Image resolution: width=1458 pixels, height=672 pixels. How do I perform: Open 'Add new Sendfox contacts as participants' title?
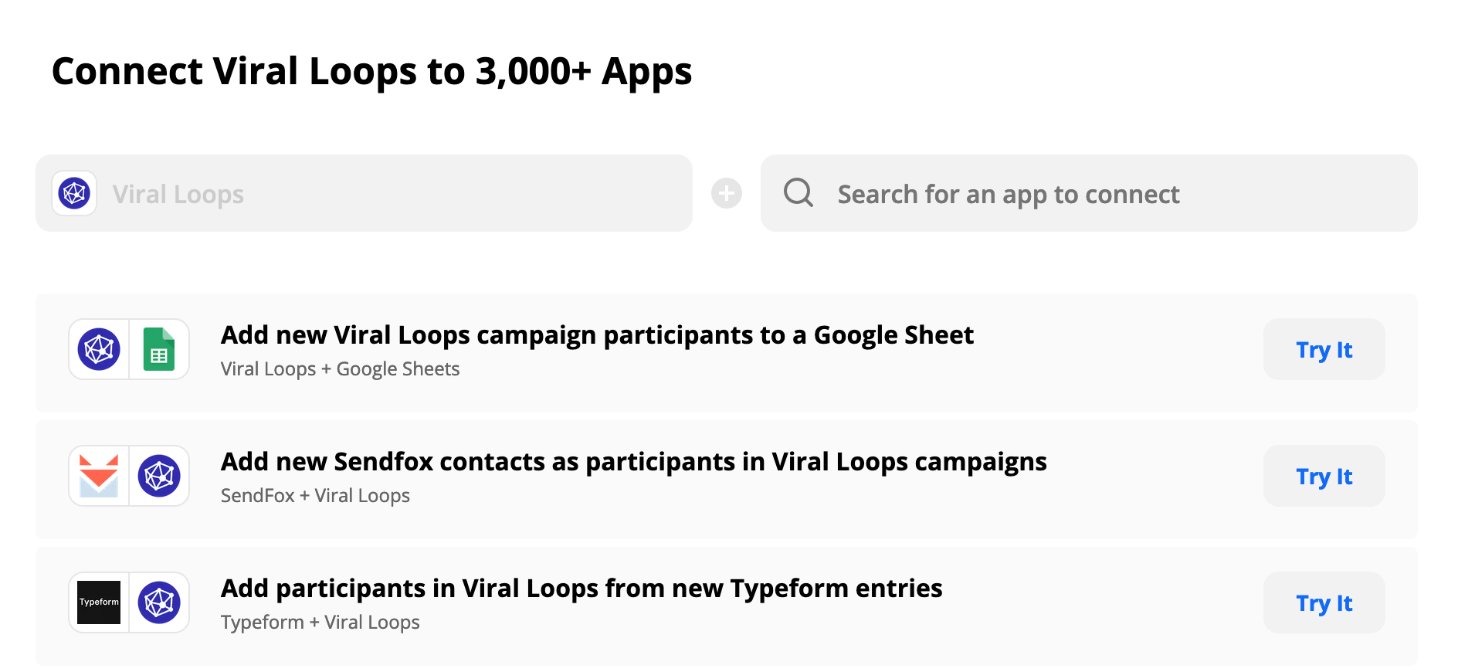tap(634, 462)
